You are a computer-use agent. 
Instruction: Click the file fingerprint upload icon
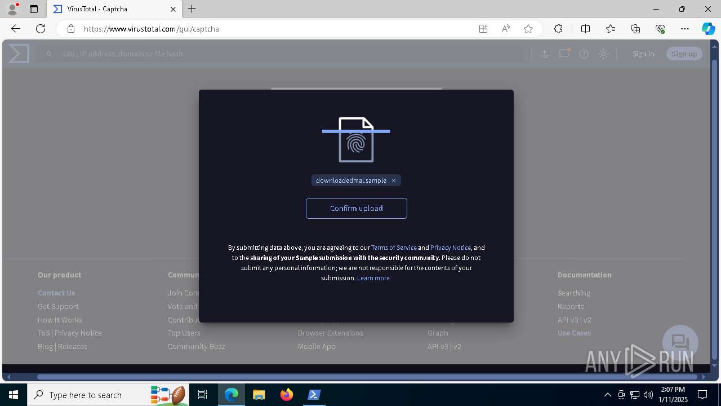tap(356, 140)
